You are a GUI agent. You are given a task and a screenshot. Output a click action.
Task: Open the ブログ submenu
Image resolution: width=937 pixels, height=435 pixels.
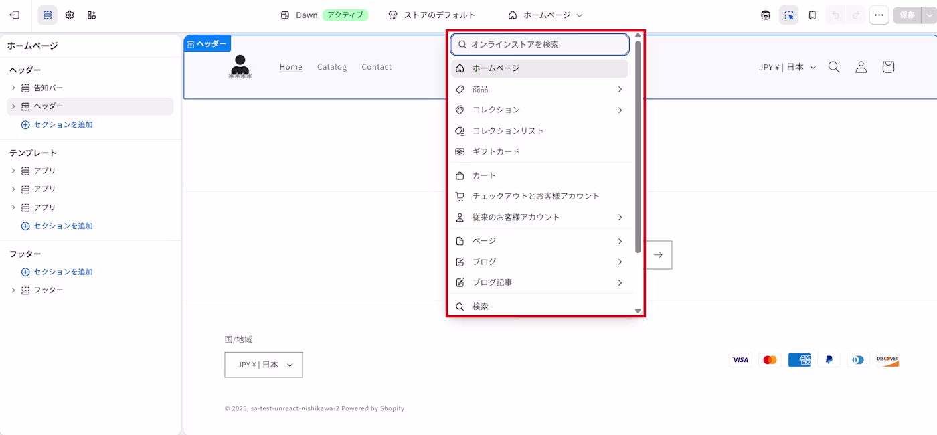tap(540, 262)
